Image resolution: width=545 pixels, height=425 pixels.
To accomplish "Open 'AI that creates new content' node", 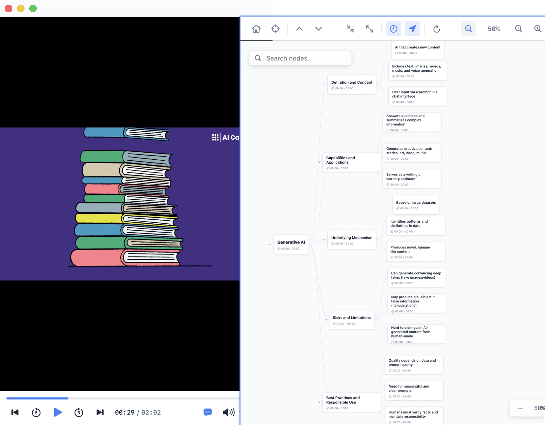I will pos(417,50).
